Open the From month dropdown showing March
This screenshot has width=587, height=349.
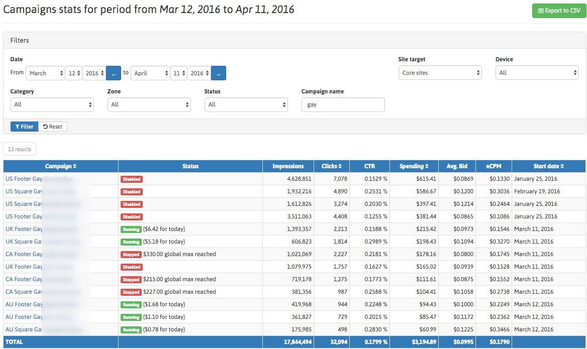pyautogui.click(x=46, y=73)
